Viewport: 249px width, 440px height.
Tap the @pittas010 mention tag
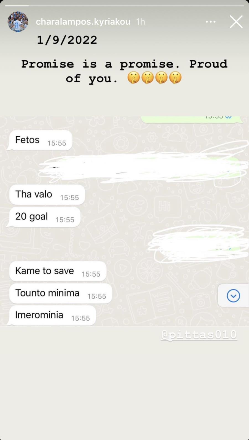click(199, 335)
